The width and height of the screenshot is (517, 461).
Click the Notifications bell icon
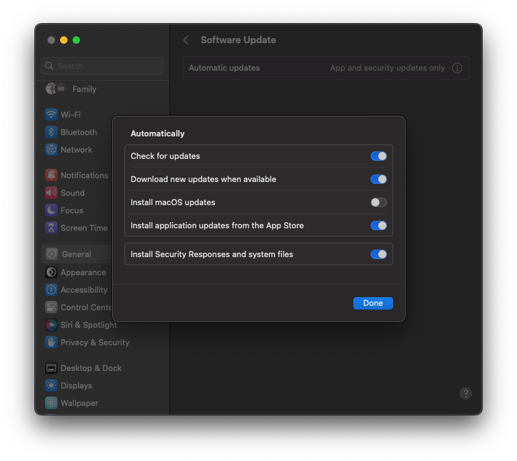pyautogui.click(x=51, y=175)
